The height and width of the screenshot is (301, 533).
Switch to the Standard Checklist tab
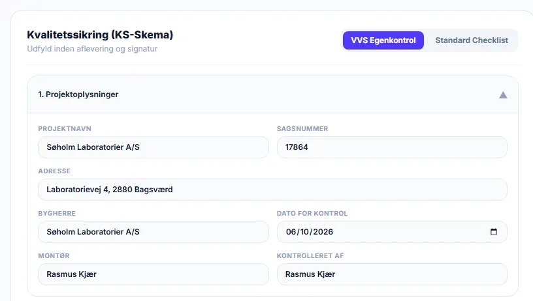[472, 40]
